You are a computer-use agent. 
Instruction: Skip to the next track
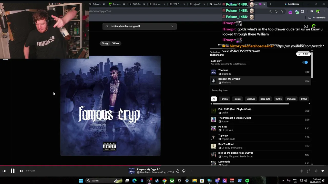pos(21,171)
